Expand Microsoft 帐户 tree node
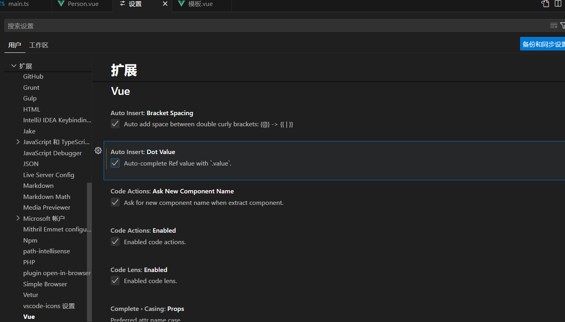The height and width of the screenshot is (322, 565). 18,218
